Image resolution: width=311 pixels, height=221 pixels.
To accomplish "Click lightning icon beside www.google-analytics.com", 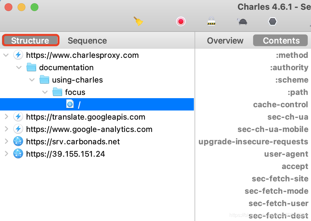I will point(18,129).
